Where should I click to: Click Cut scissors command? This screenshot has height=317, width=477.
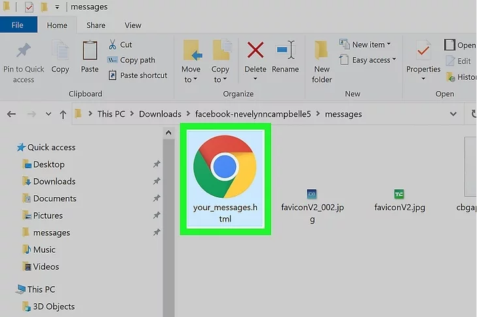pyautogui.click(x=120, y=45)
